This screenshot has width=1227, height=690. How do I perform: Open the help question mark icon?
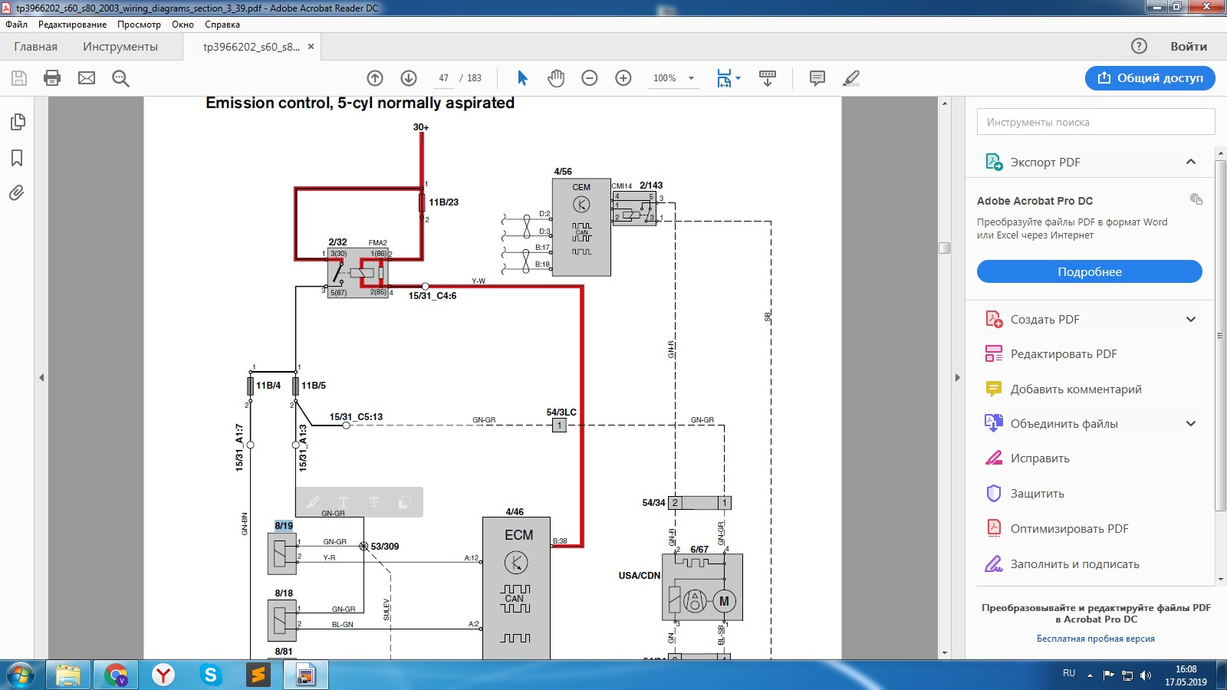point(1140,46)
